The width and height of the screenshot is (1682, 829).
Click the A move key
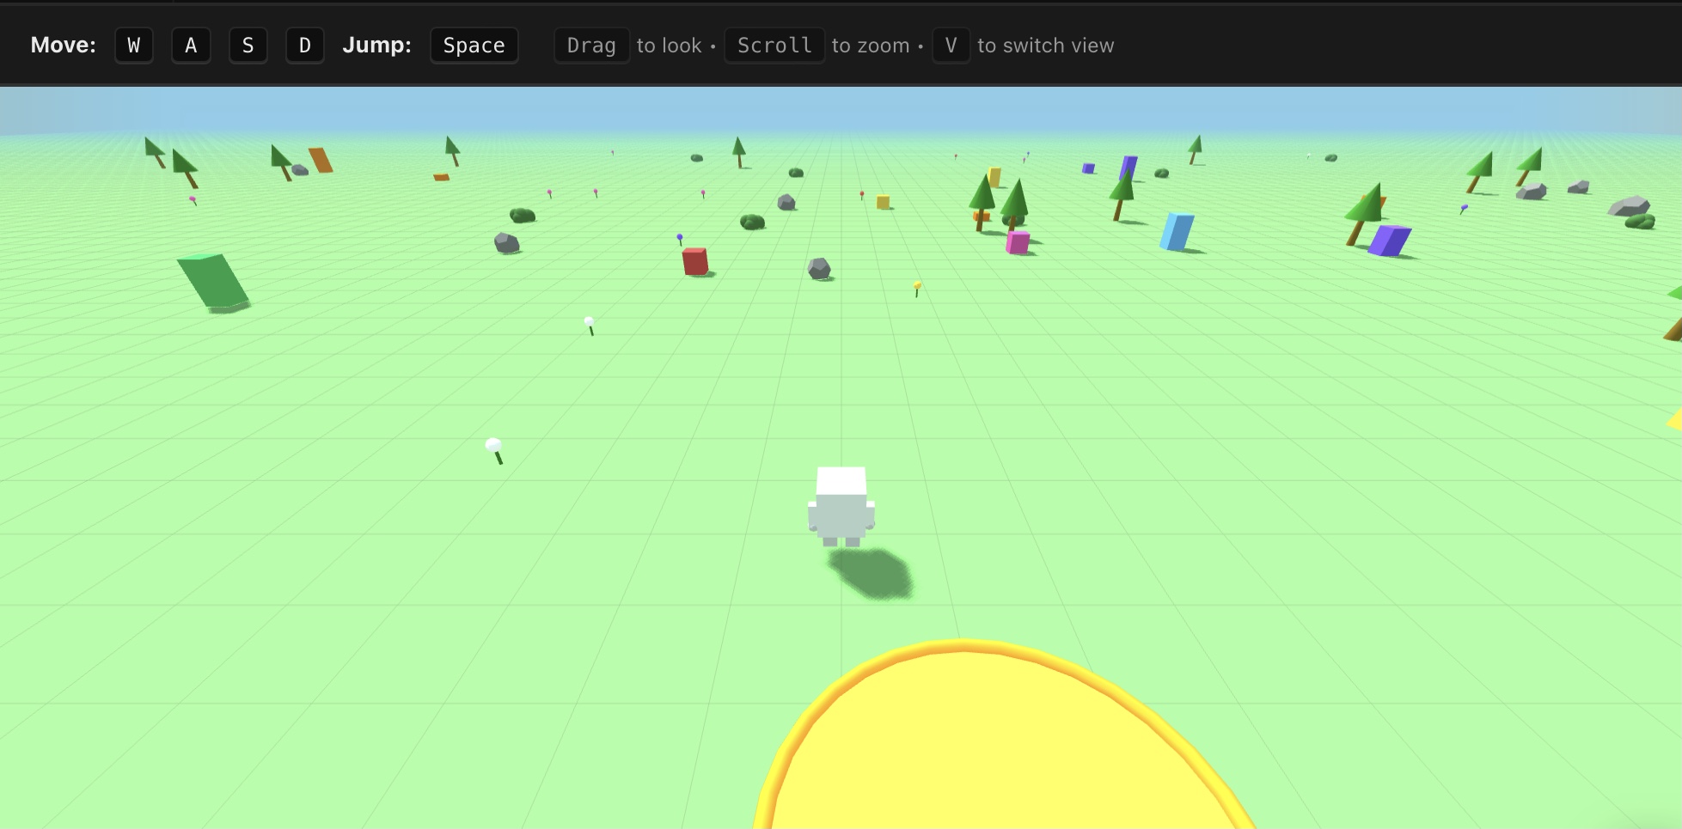(191, 46)
